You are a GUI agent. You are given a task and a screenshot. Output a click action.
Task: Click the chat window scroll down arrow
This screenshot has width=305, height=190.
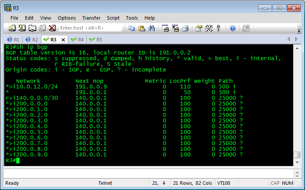pyautogui.click(x=297, y=176)
